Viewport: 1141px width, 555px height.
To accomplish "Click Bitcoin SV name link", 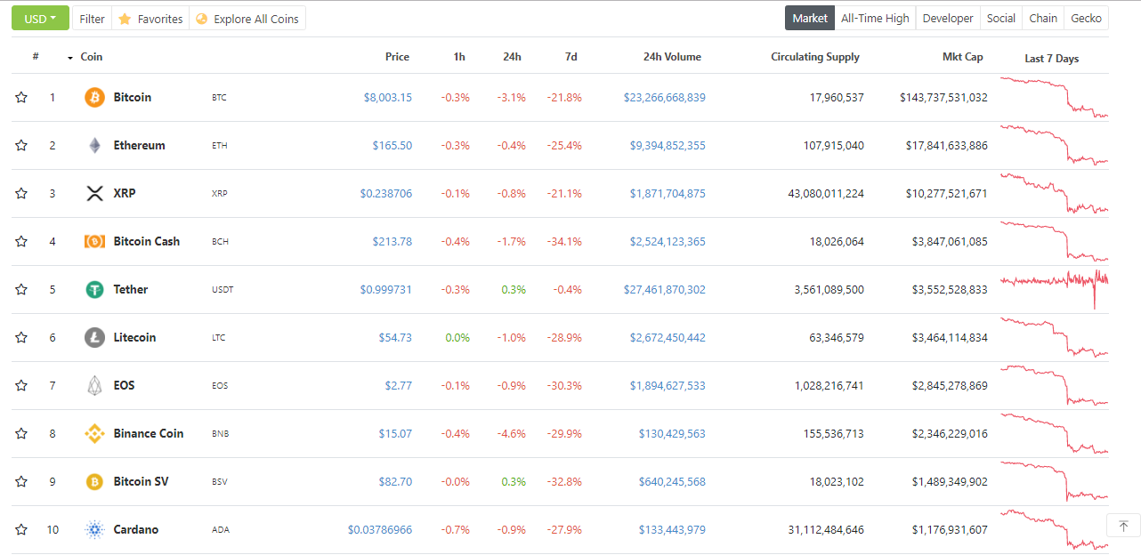I will (141, 482).
